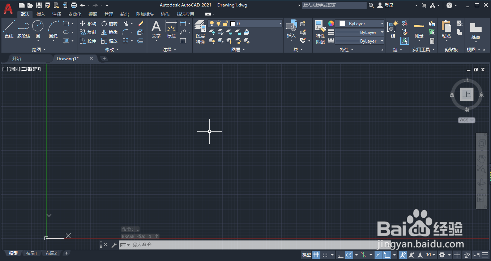Open the Parametric (参数化) ribbon tab
Screen dimensions: 491x261
point(75,14)
